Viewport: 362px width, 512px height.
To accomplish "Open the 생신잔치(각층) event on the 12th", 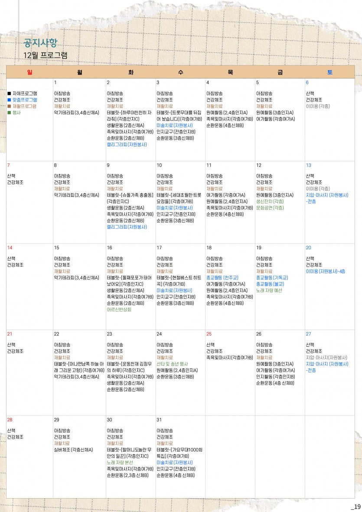I will (x=270, y=202).
